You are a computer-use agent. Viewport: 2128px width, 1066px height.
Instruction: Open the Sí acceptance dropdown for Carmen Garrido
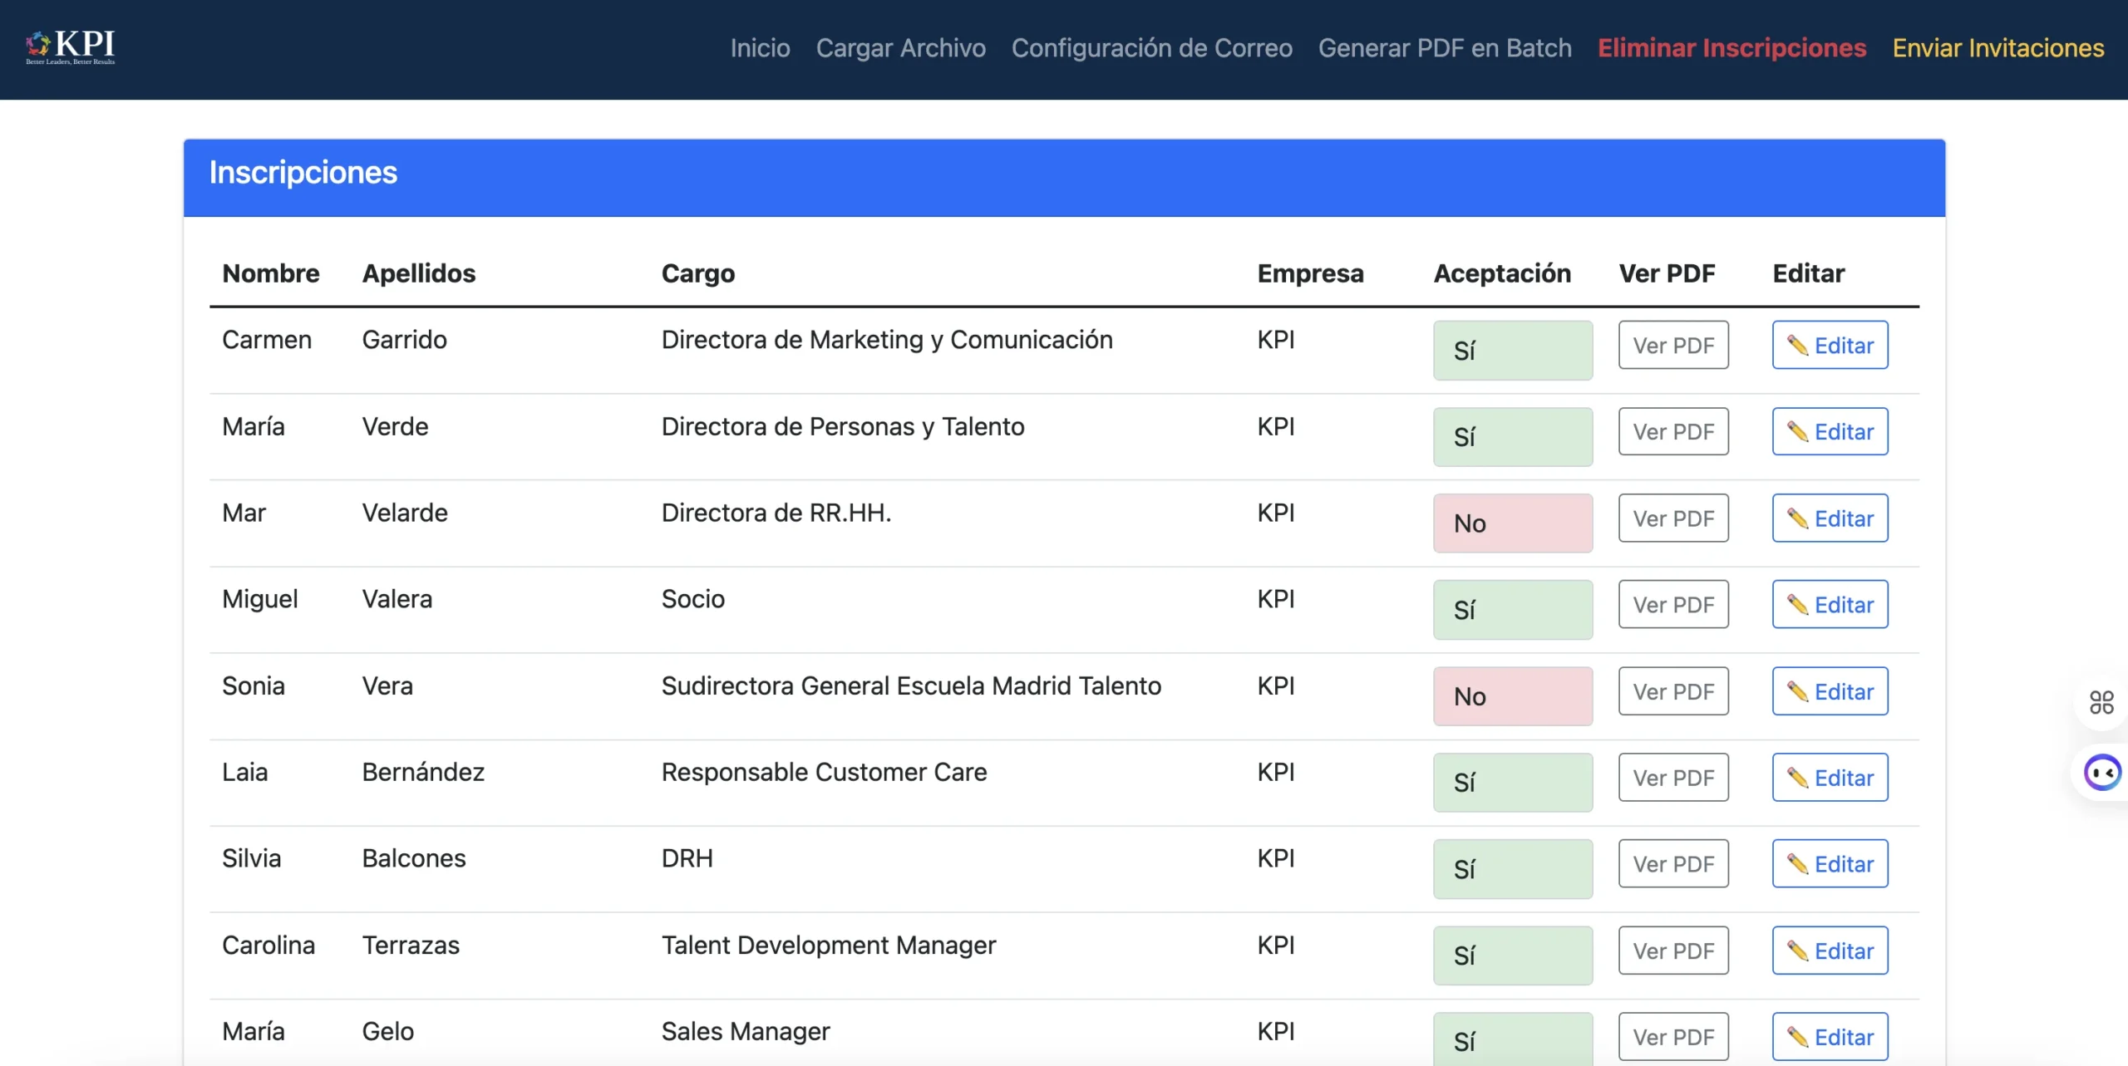point(1512,351)
